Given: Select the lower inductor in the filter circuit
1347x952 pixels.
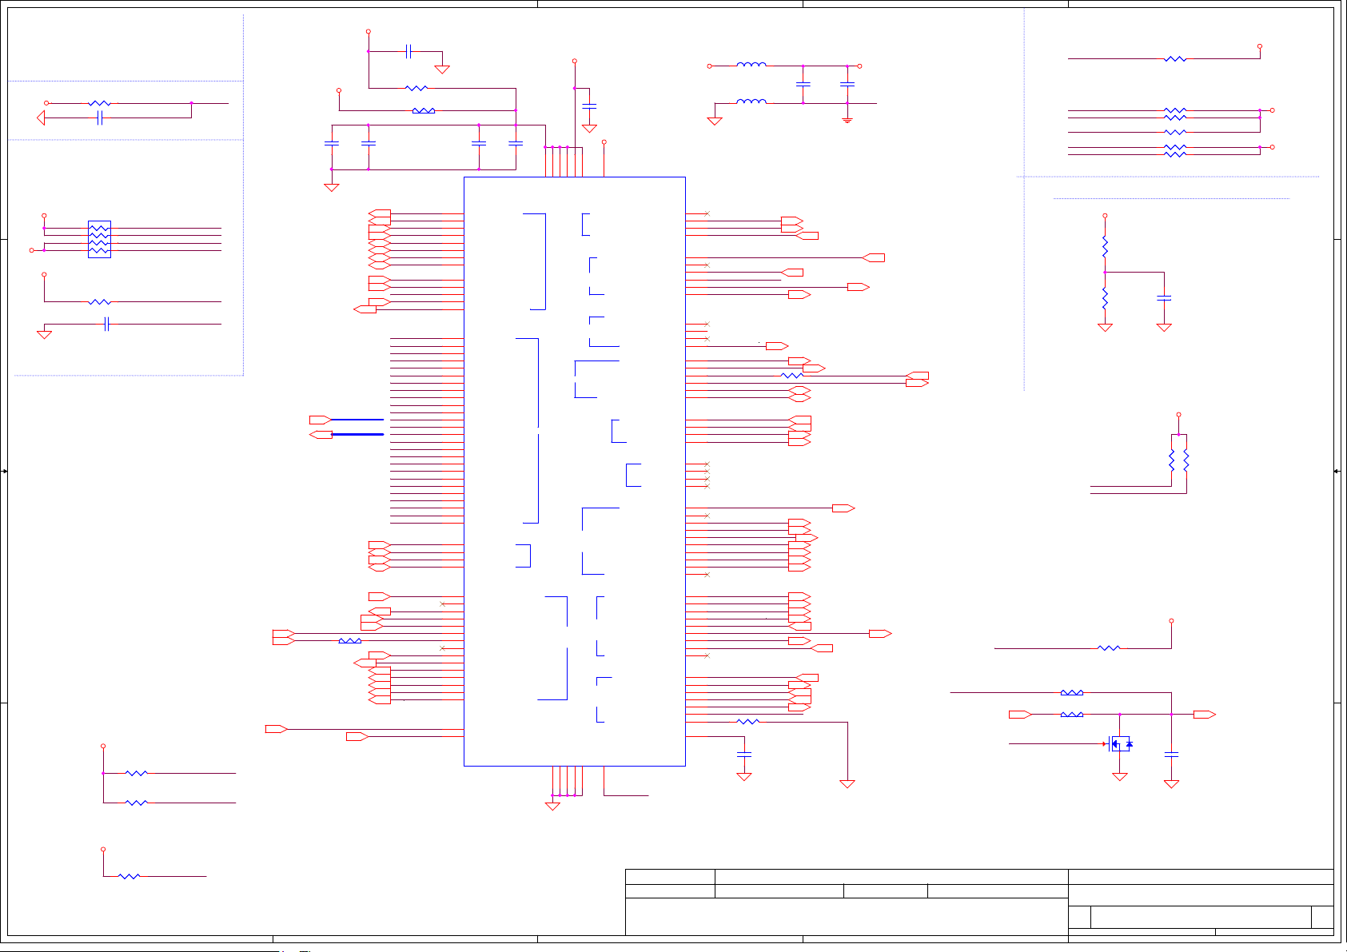Looking at the screenshot, I should point(751,102).
